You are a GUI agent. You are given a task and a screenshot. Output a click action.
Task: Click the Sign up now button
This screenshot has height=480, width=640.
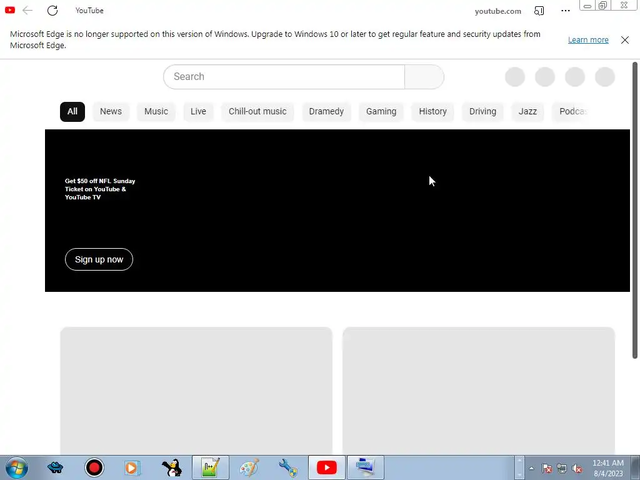99,259
